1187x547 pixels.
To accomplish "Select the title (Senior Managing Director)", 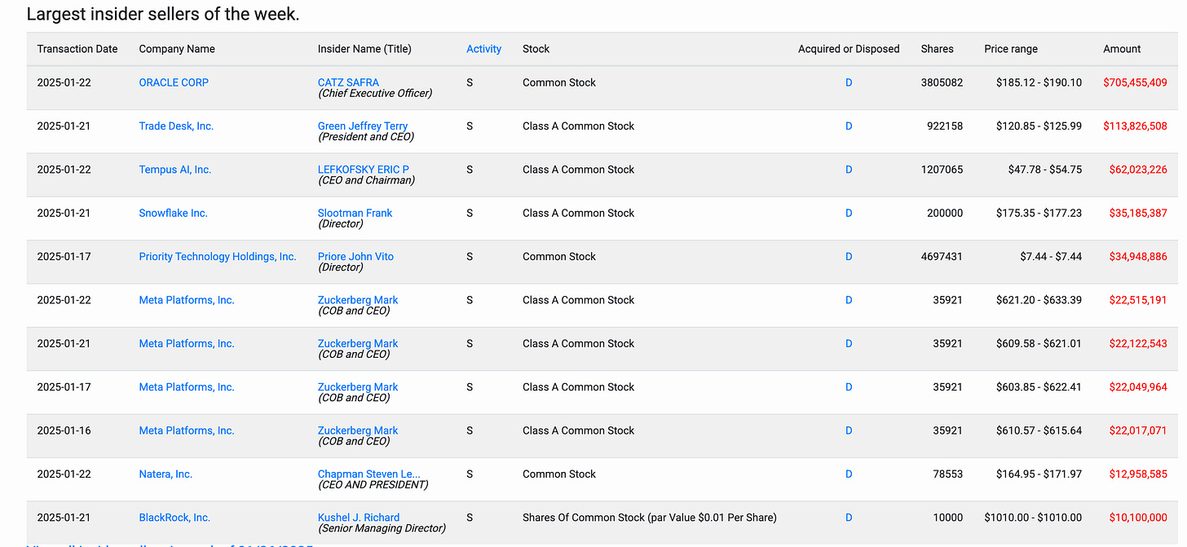I will point(382,528).
